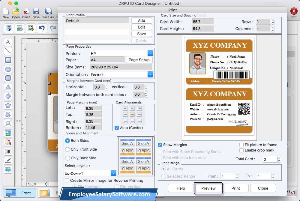The image size is (300, 201).
Task: Select the Insert Image tool
Action: pos(8,133)
